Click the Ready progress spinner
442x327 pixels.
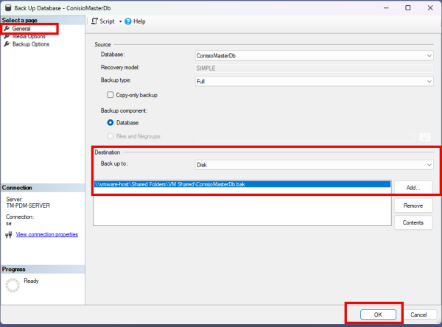(13, 285)
